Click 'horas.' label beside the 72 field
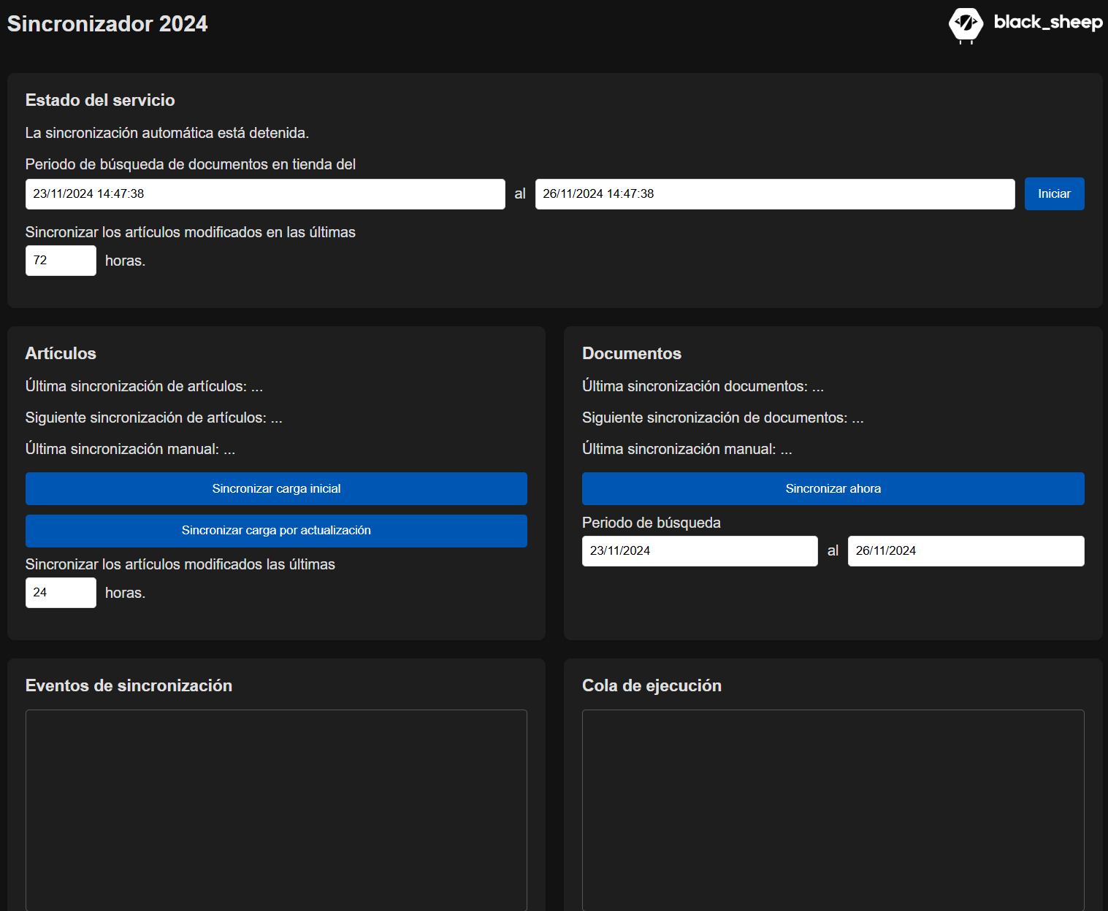1108x911 pixels. 125,261
